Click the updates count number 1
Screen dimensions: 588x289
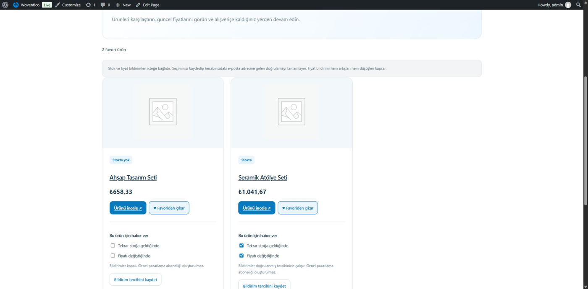pyautogui.click(x=94, y=5)
